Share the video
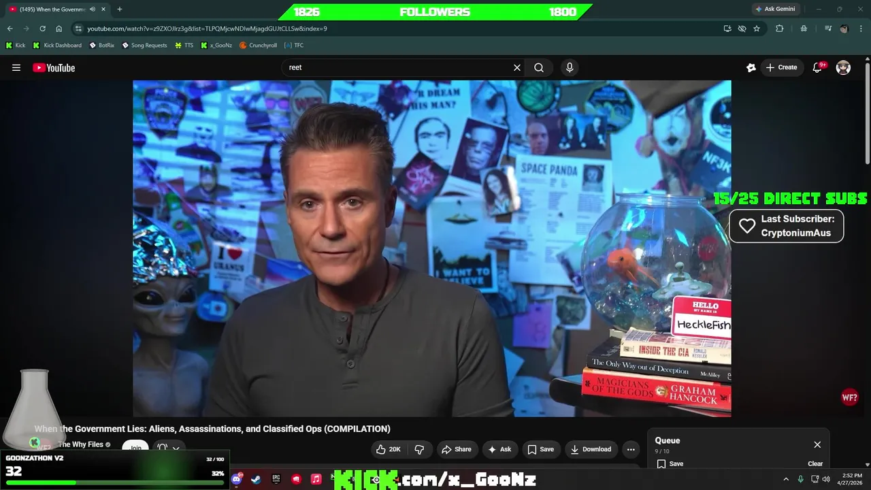This screenshot has width=871, height=490. pos(457,449)
